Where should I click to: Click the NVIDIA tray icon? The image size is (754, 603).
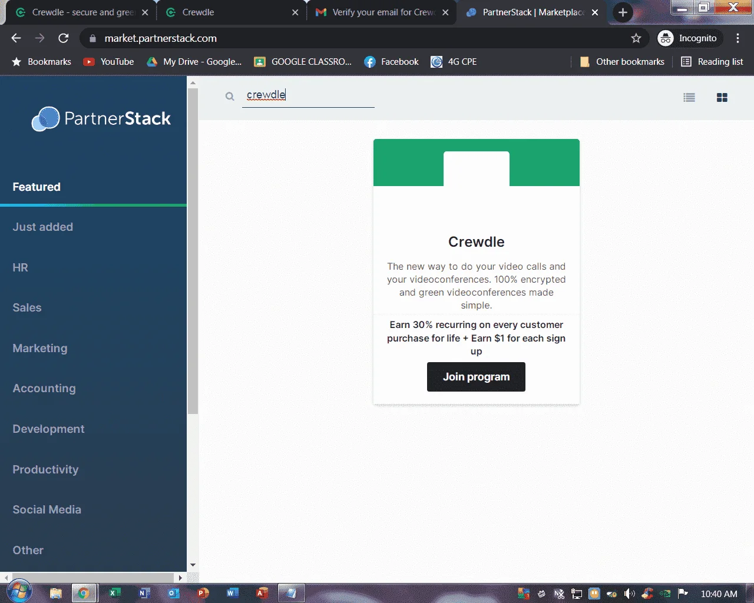tap(665, 594)
